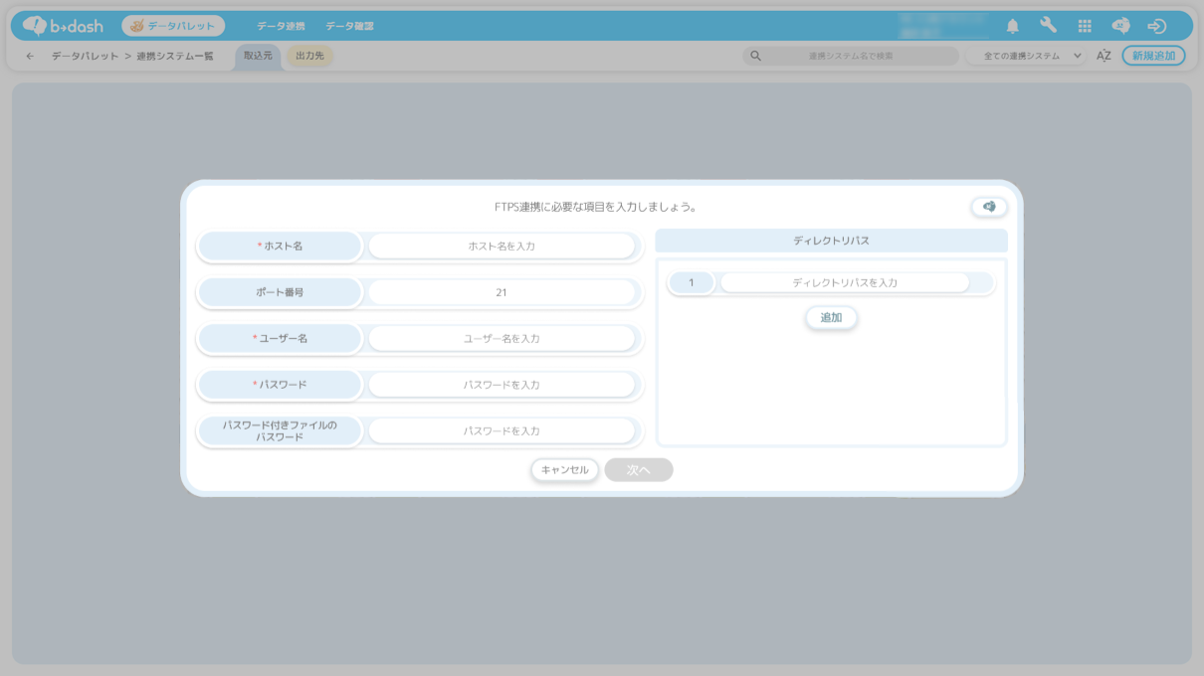Focus the ホスト名 input field

click(x=502, y=246)
